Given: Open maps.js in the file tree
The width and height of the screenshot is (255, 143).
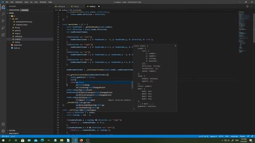Looking at the screenshot, I should 18,33.
